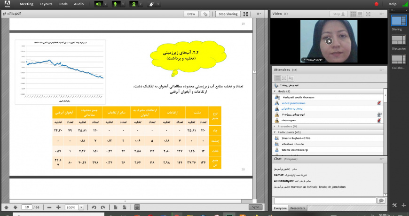Add a new layout with plus icon
The height and width of the screenshot is (216, 409).
(404, 205)
